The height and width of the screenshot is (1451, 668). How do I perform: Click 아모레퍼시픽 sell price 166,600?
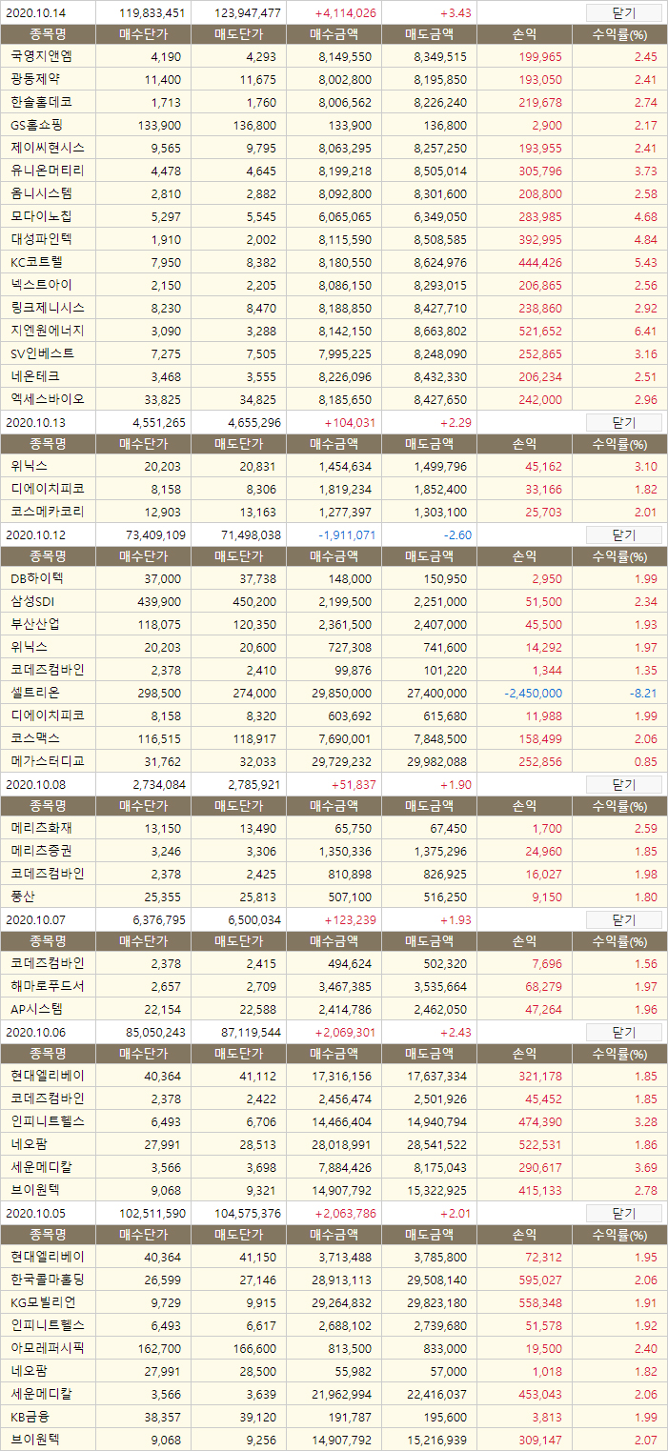(254, 1349)
